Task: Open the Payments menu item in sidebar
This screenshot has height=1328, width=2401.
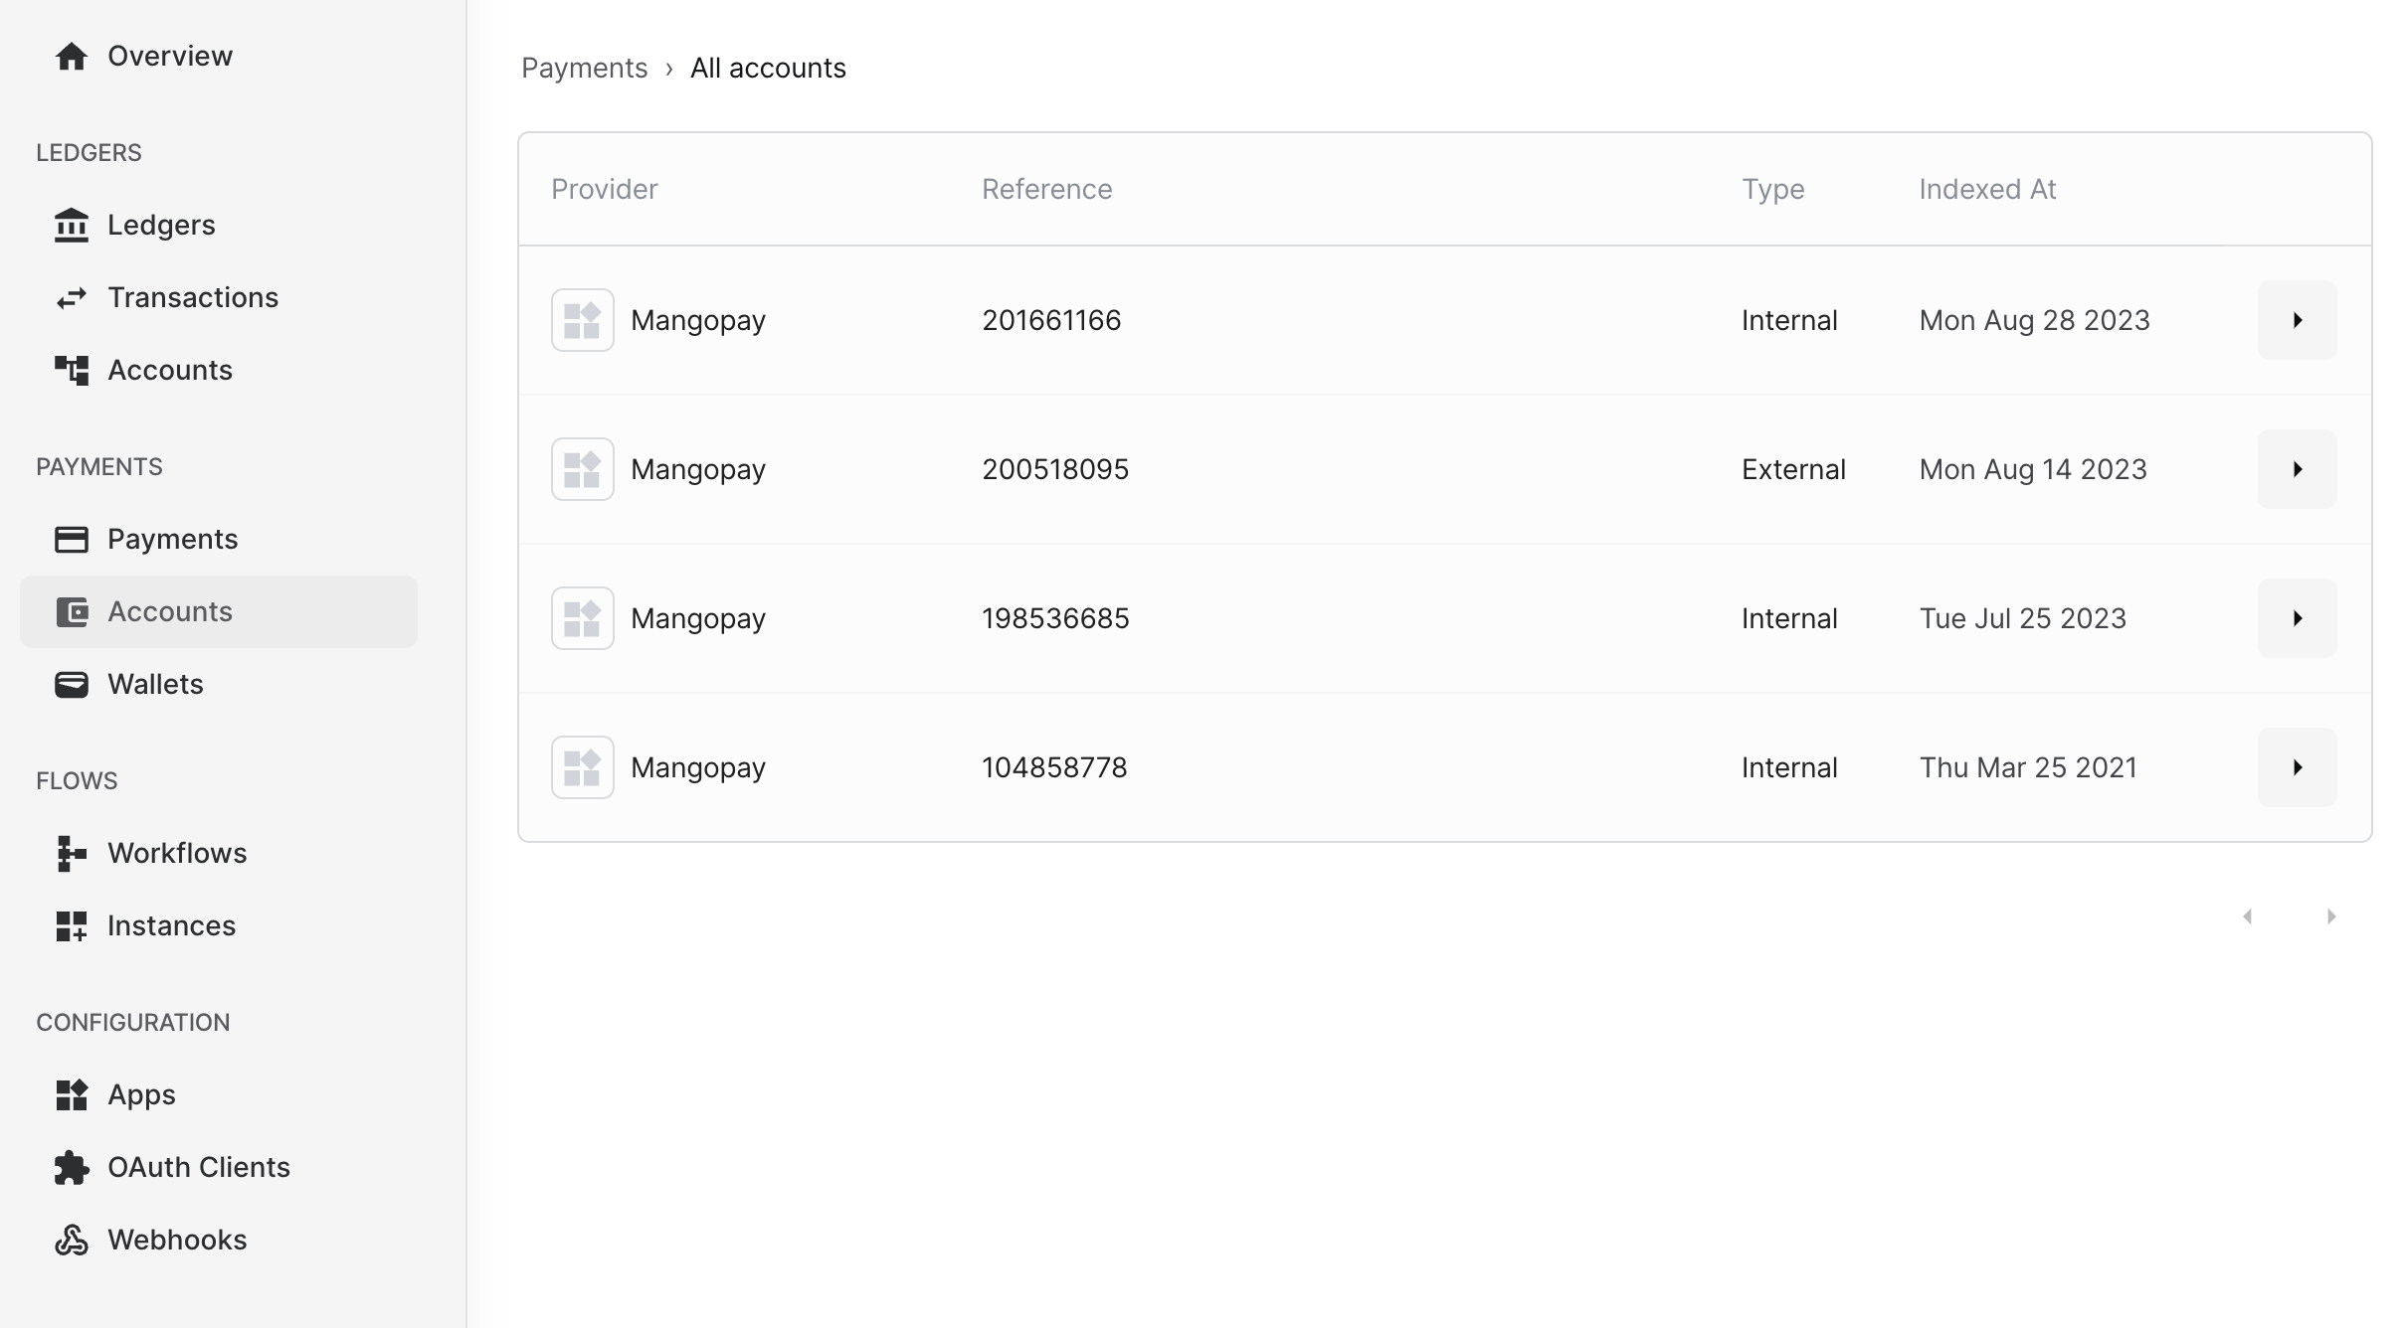Action: click(x=172, y=540)
